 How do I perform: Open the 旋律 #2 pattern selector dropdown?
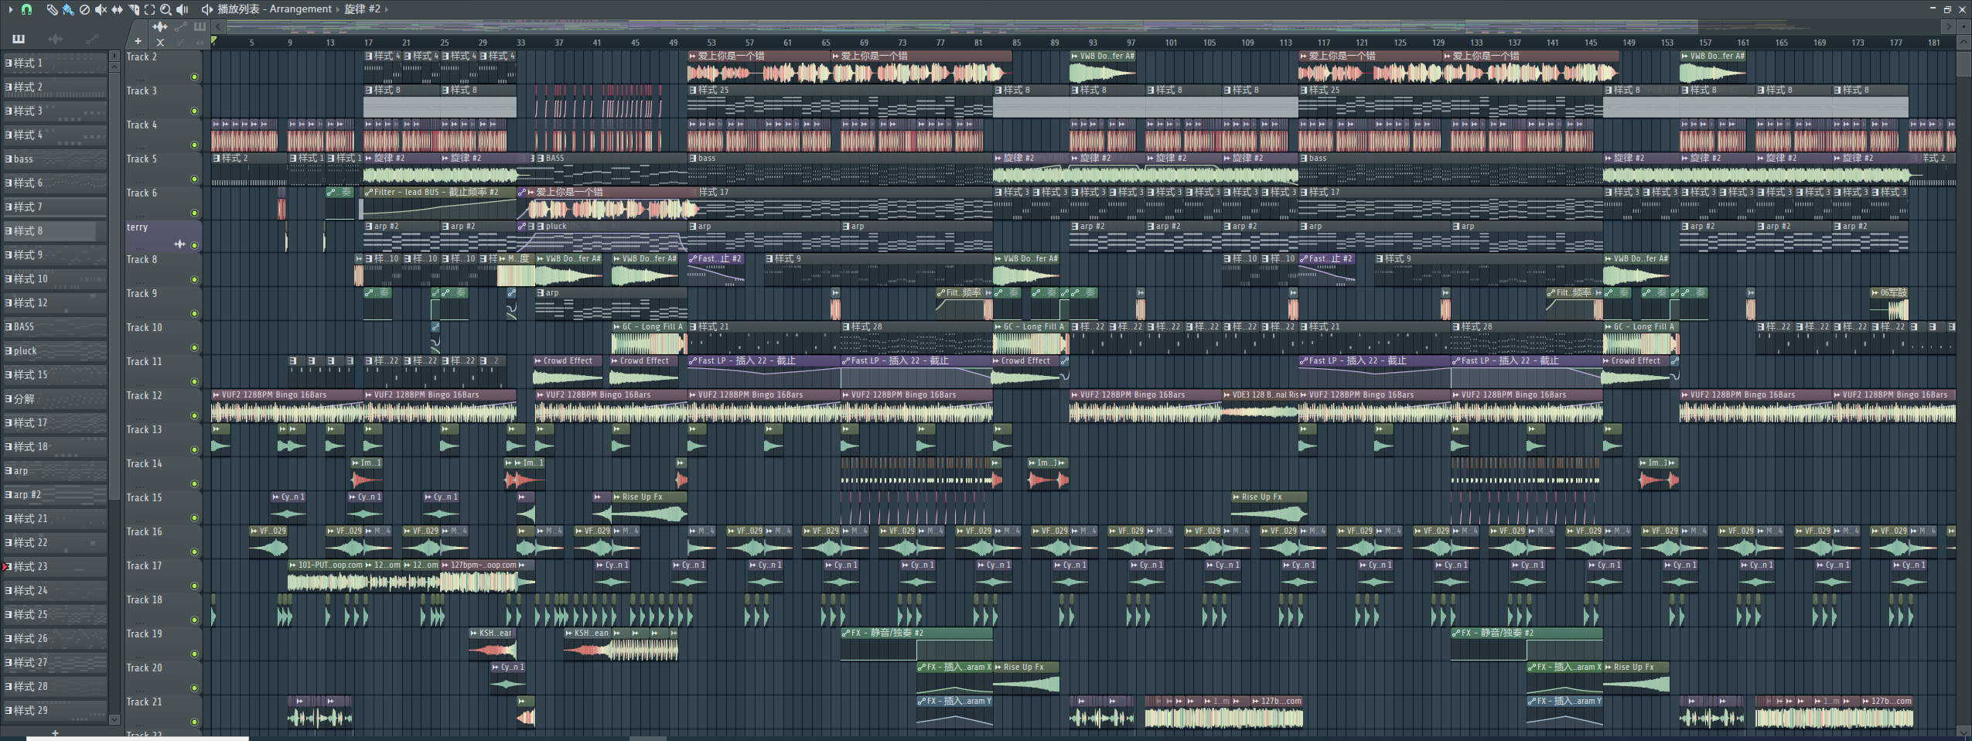pos(387,9)
